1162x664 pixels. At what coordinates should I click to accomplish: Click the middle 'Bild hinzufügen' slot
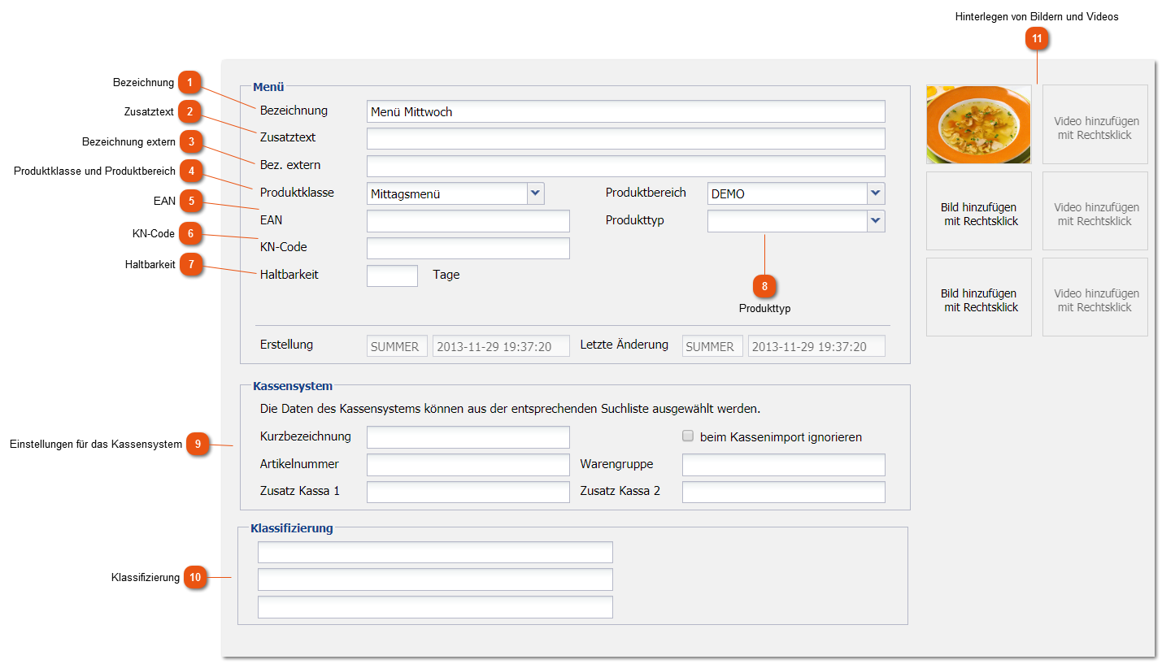click(979, 210)
